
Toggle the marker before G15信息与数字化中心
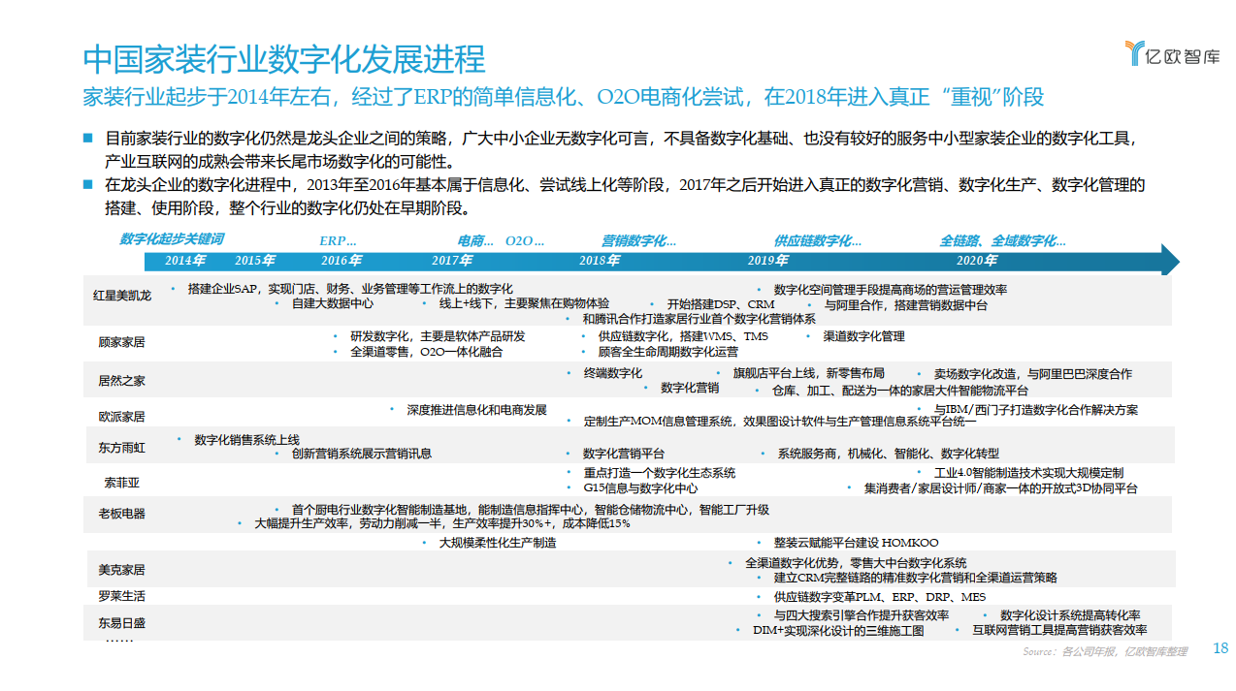point(568,485)
